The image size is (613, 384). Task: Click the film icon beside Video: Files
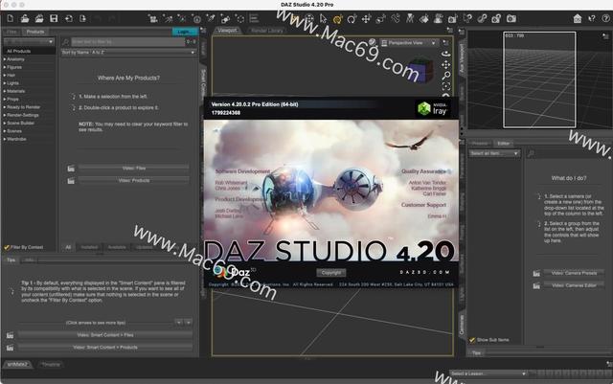71,169
